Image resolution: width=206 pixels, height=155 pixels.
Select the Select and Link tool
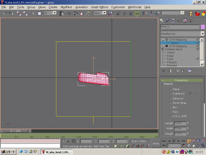tap(19, 13)
